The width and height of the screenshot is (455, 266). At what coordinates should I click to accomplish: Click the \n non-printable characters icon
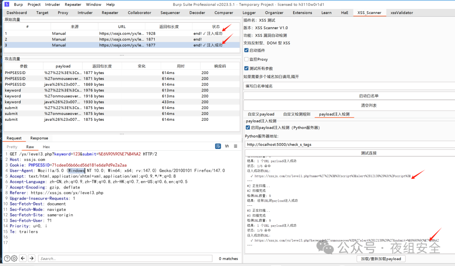pos(227,146)
